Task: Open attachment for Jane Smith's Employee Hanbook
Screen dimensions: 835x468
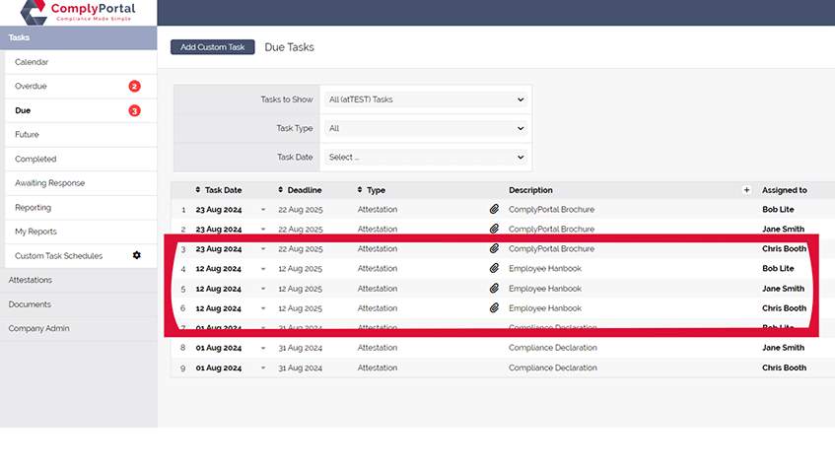Action: click(494, 289)
